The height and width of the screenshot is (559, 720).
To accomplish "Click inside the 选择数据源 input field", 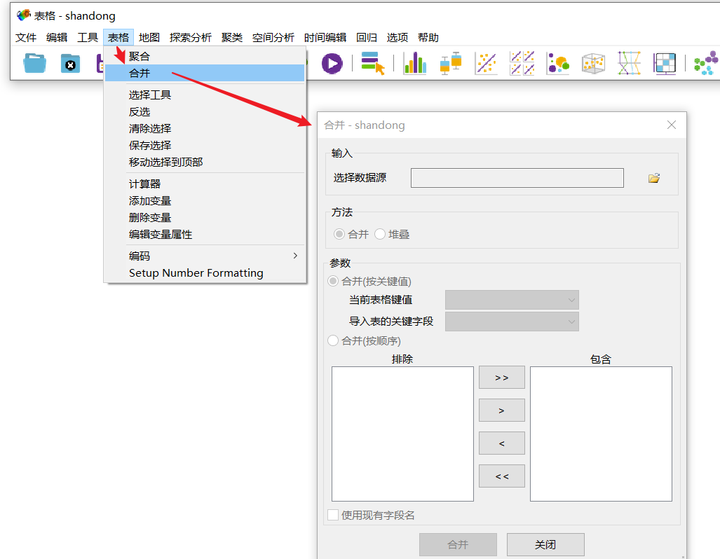I will [517, 178].
